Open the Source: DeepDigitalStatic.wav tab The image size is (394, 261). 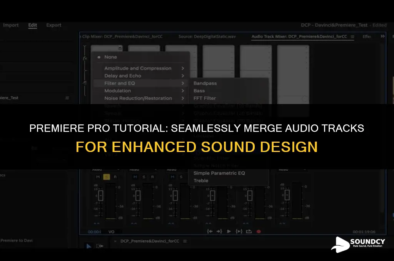[207, 36]
